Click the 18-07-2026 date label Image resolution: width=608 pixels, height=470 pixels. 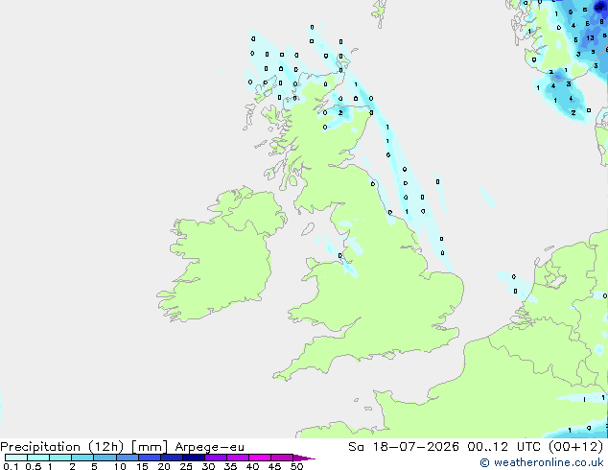coord(416,447)
